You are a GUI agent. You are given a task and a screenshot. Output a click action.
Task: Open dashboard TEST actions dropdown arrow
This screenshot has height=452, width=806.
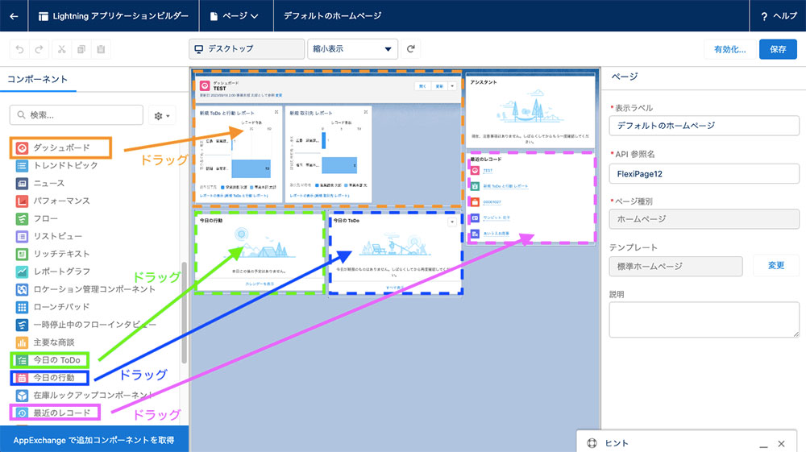[x=452, y=86]
